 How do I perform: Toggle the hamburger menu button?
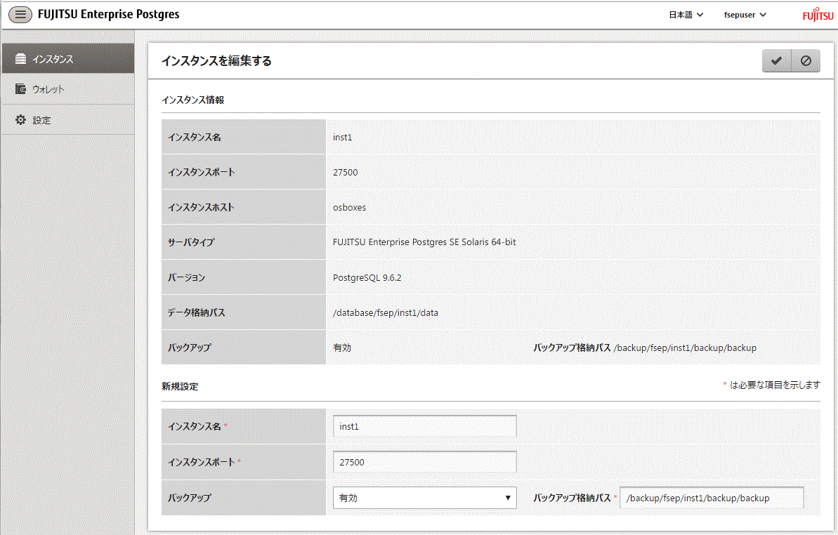coord(20,15)
